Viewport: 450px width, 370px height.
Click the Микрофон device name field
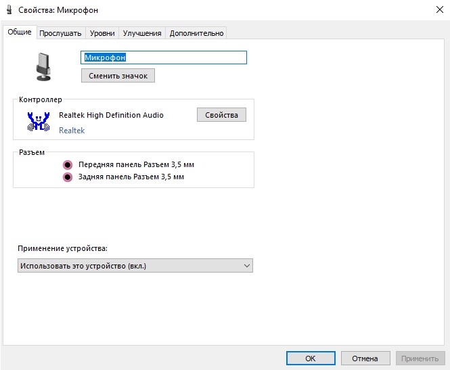pos(164,57)
